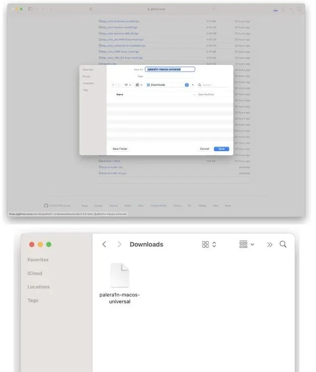The width and height of the screenshot is (316, 372).
Task: Go forward in the save dialog browser
Action: click(119, 85)
